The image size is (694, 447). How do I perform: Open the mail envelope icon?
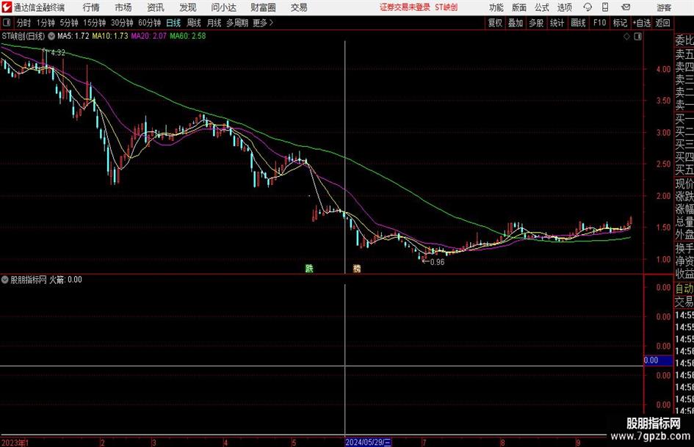pos(626,7)
